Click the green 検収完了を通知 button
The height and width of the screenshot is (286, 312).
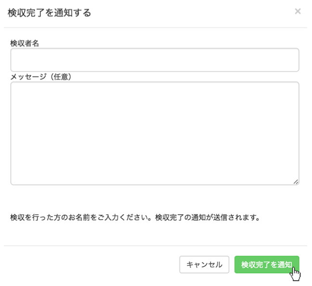tap(267, 264)
